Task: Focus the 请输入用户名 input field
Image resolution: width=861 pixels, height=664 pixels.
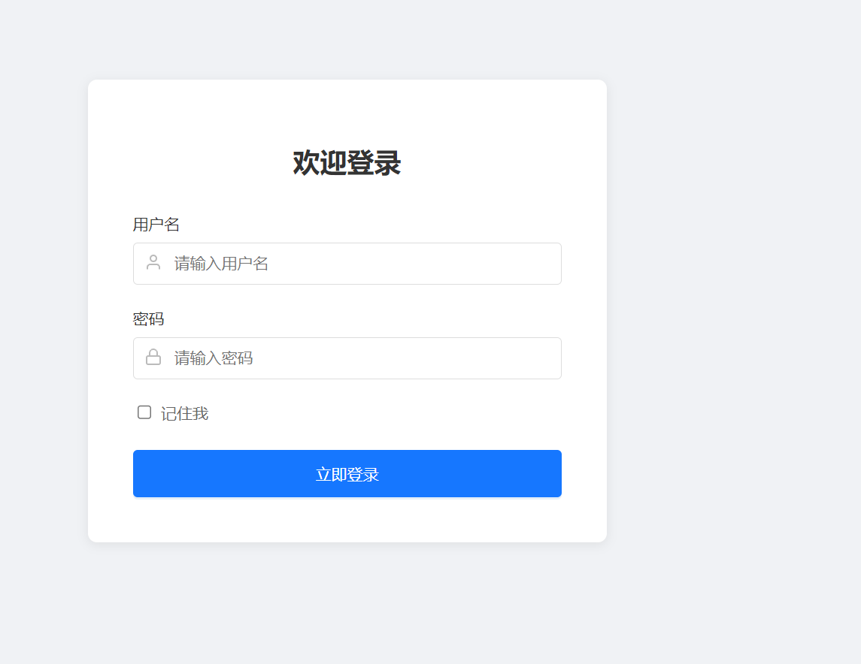Action: point(347,264)
